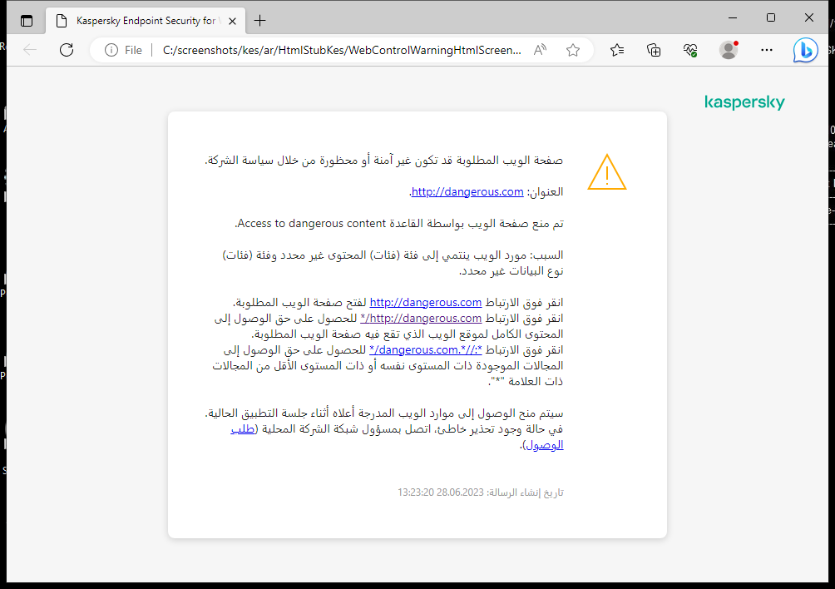This screenshot has width=835, height=589.
Task: Open browser Settings and more menu
Action: pyautogui.click(x=766, y=50)
